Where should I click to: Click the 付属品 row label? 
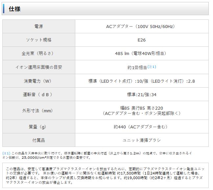coord(39,140)
